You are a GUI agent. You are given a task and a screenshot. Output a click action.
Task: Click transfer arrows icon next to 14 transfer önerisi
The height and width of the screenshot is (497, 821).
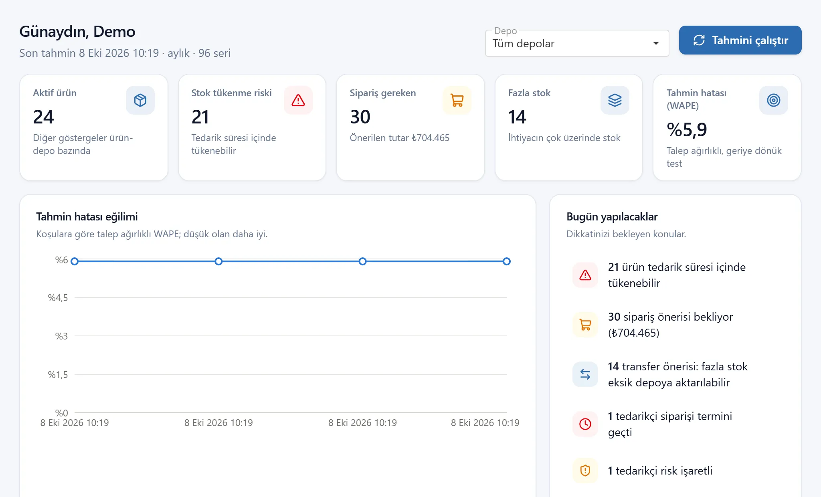pyautogui.click(x=585, y=374)
